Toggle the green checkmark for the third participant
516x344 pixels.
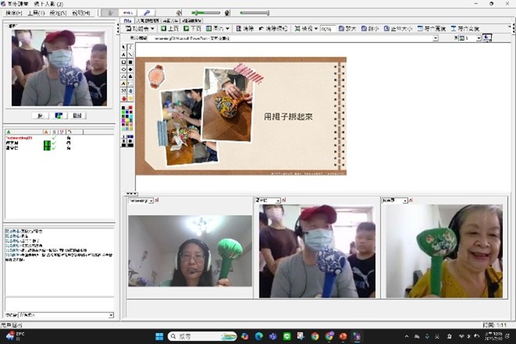point(54,148)
